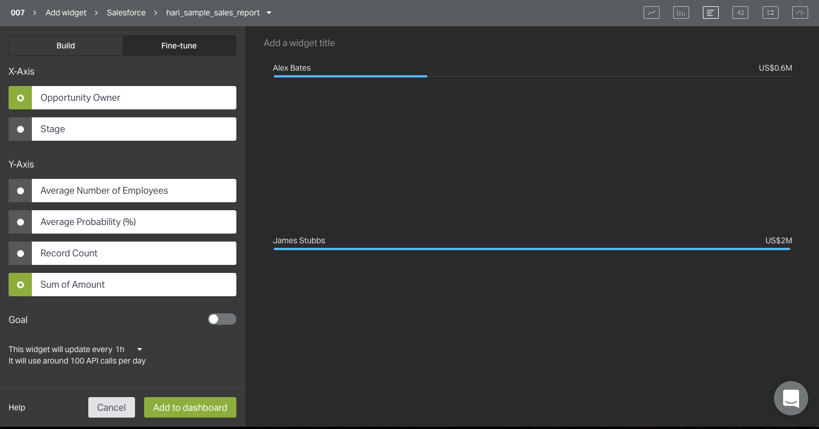Select the line chart visualization icon

click(x=651, y=13)
